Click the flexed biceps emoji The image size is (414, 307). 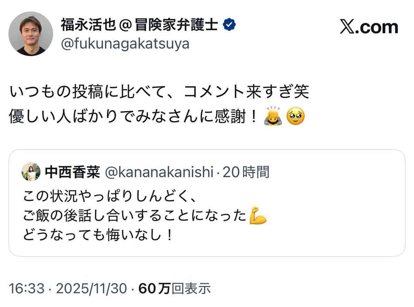[258, 215]
